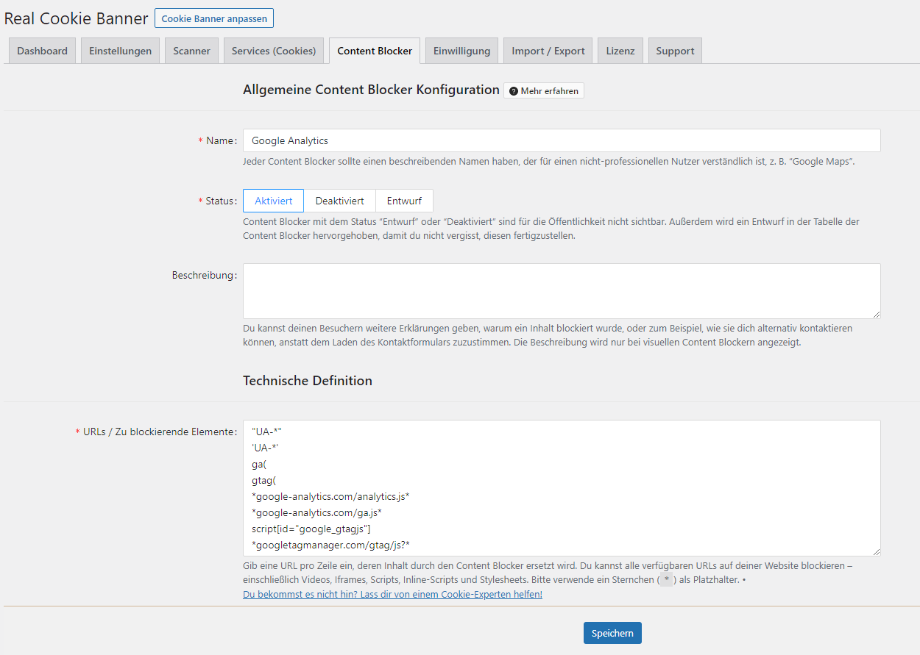This screenshot has height=655, width=920.
Task: Click the URLs / Zu blockierende Elemente textarea
Action: (x=562, y=488)
